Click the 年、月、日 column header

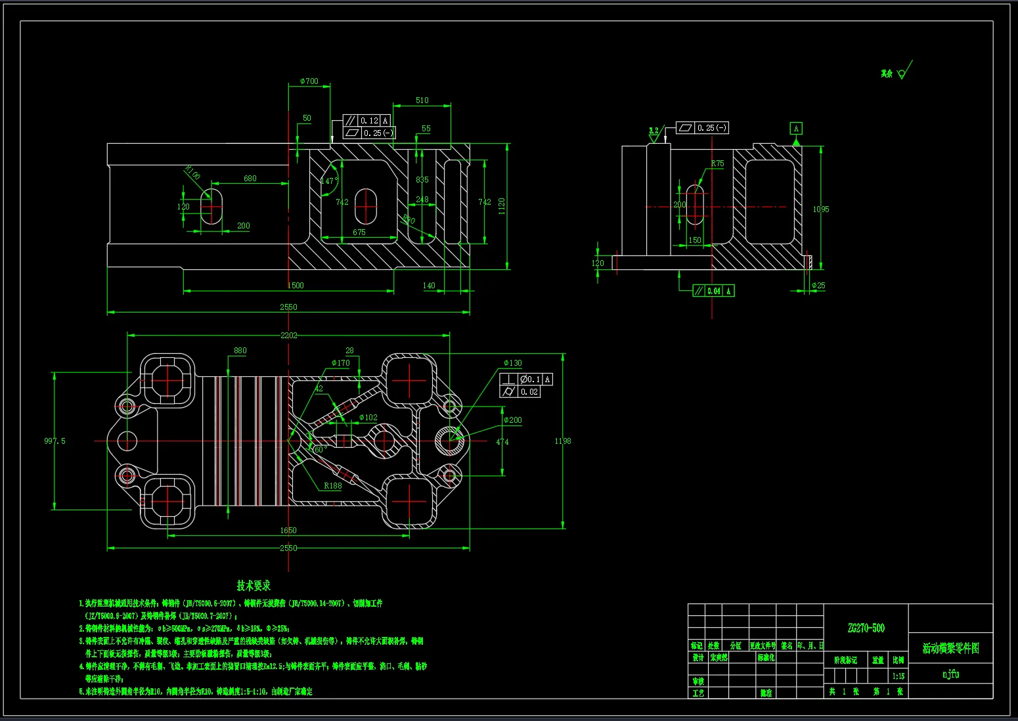(810, 646)
